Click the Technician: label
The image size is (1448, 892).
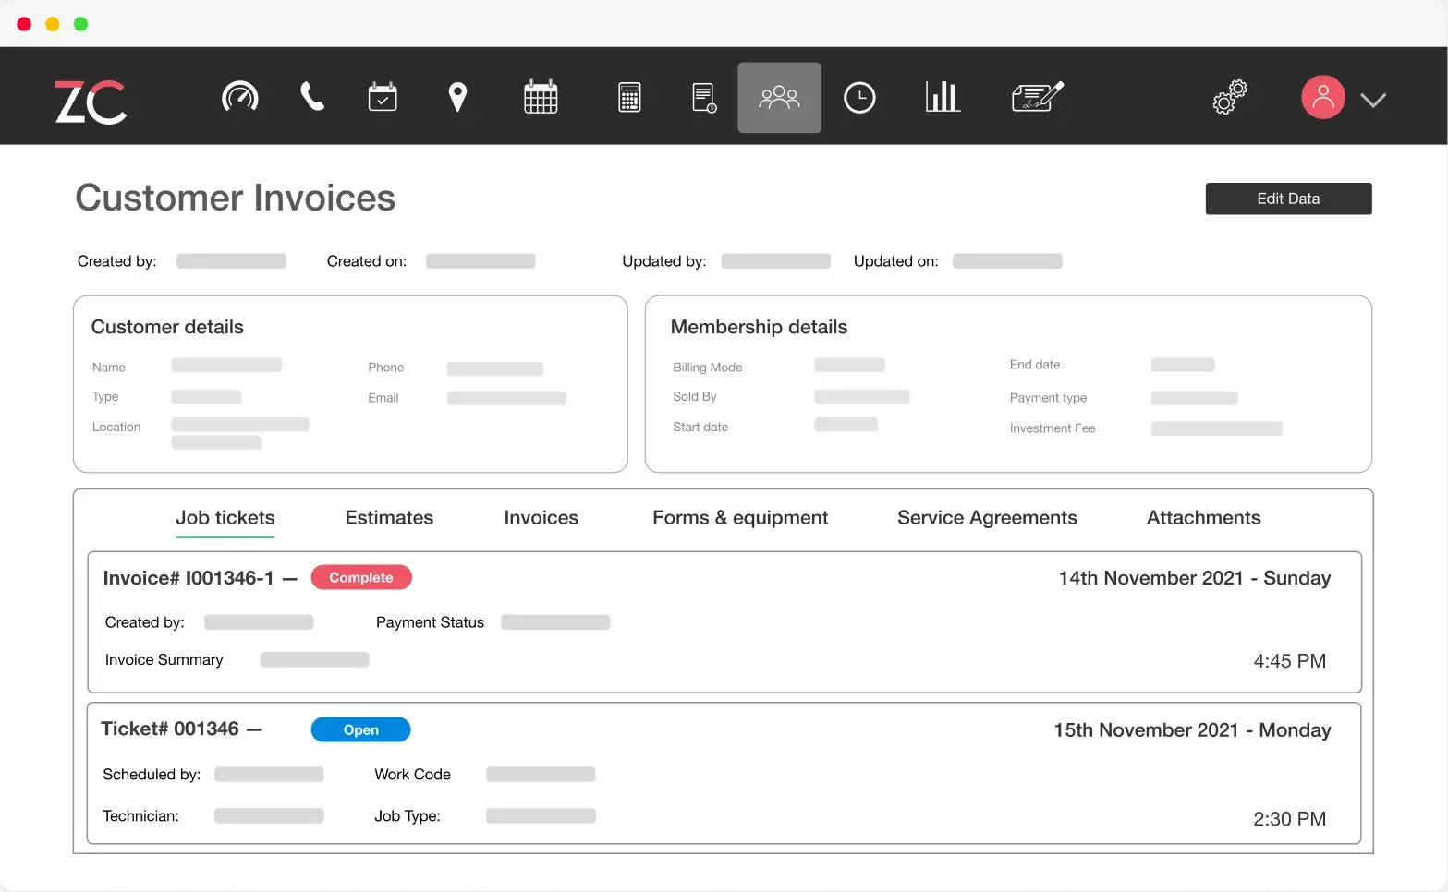click(x=140, y=815)
